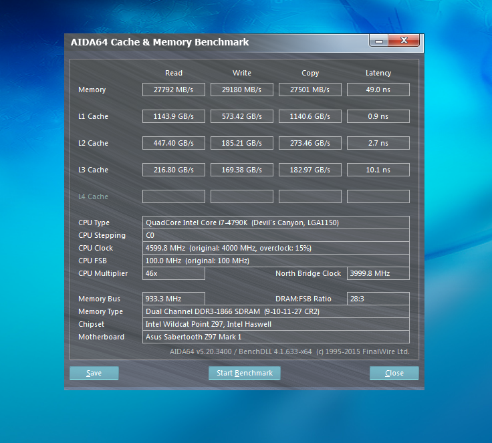
Task: Click Chipset field Intel Wildcat Point Z97
Action: (276, 324)
